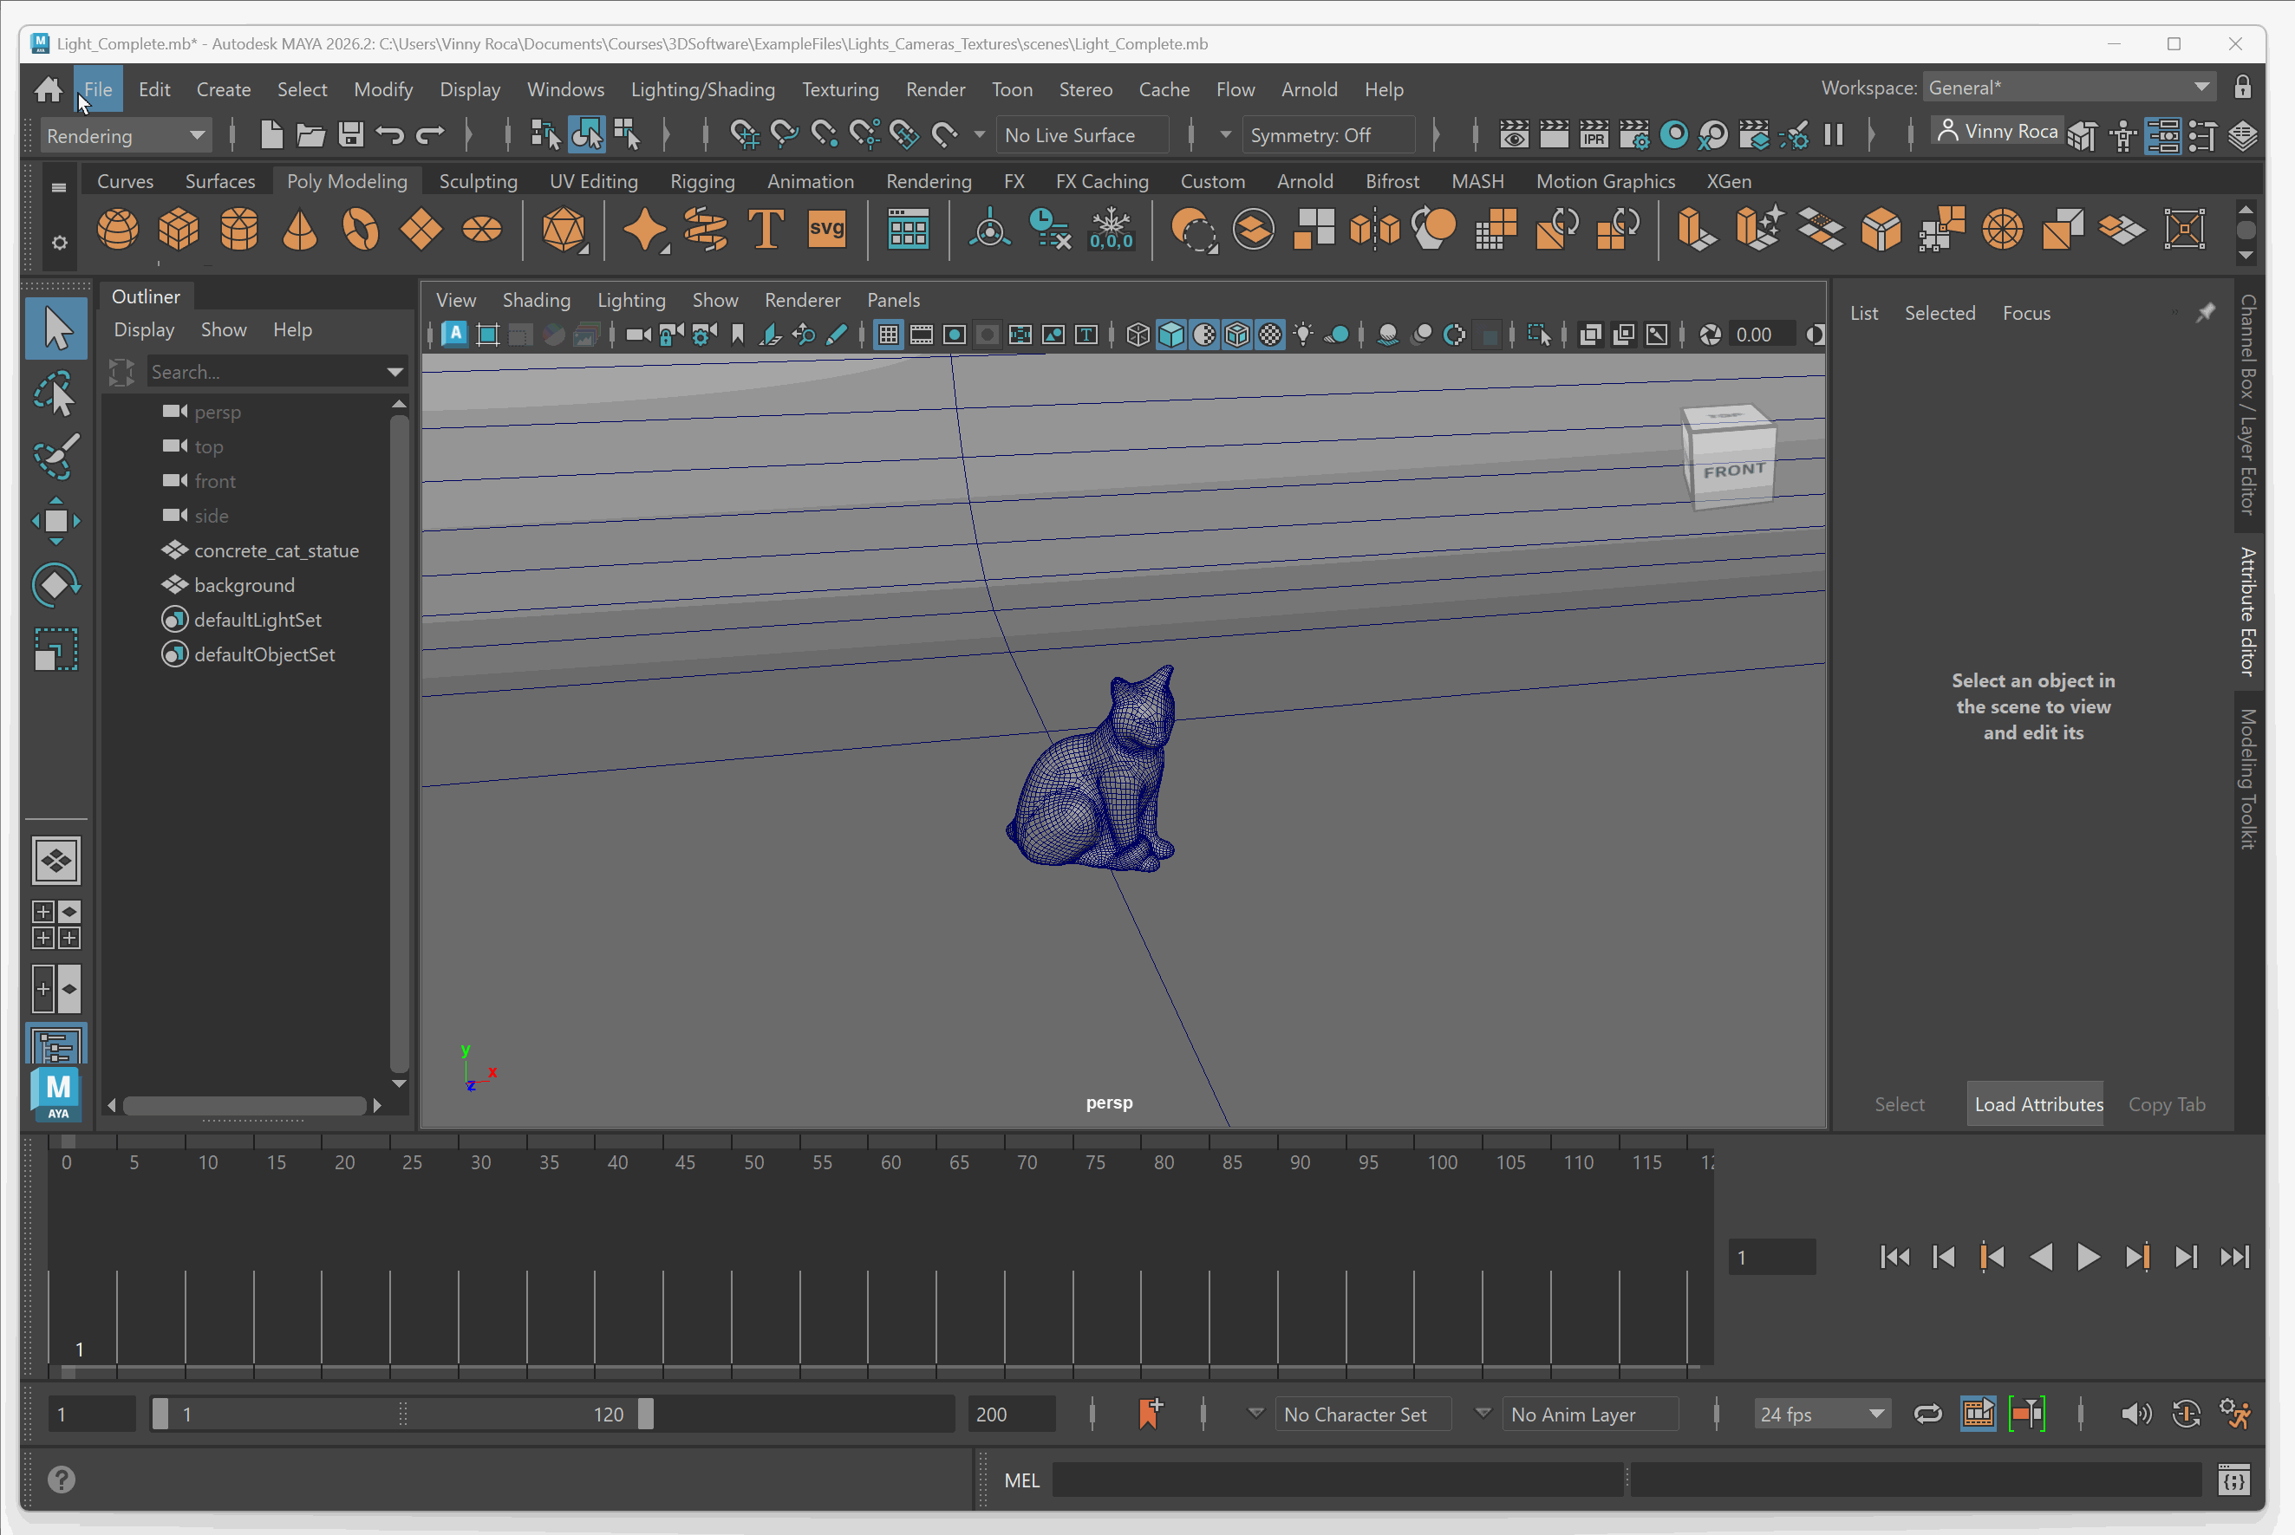Image resolution: width=2295 pixels, height=1535 pixels.
Task: Select the Rotate tool in toolbox
Action: point(55,585)
